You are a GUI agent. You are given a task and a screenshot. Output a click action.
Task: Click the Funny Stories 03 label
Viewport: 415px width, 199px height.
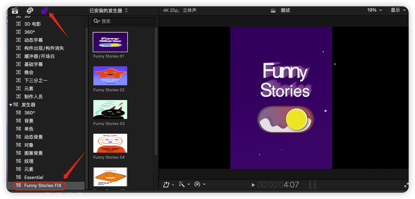(109, 124)
